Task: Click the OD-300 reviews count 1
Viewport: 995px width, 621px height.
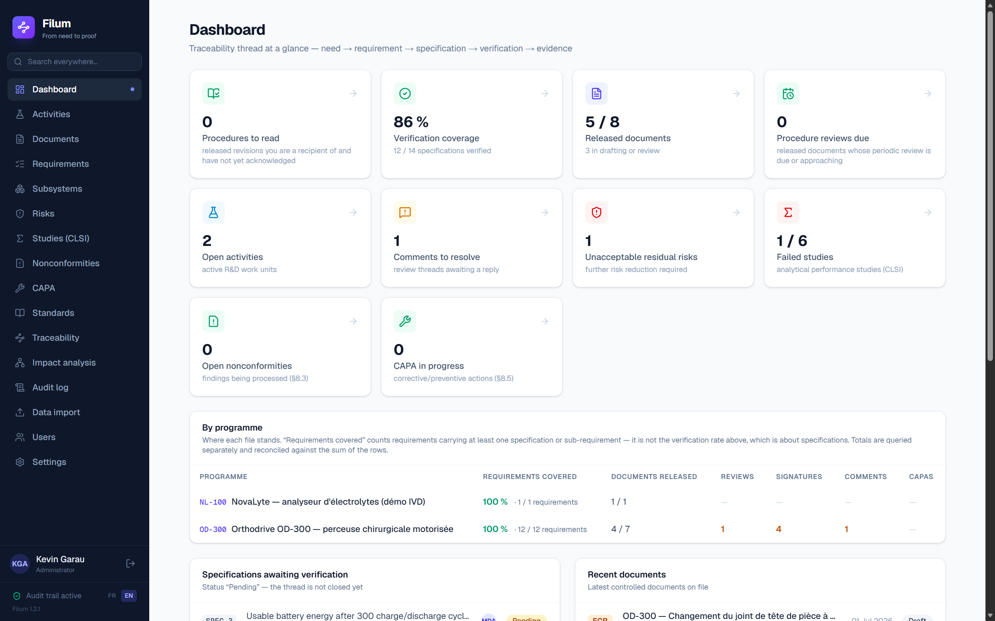Action: tap(723, 529)
